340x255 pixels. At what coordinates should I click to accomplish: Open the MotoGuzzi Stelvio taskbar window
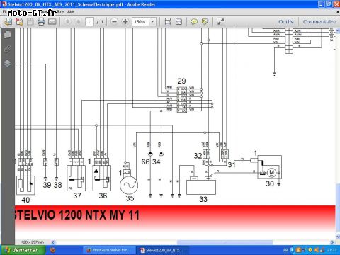pos(110,250)
